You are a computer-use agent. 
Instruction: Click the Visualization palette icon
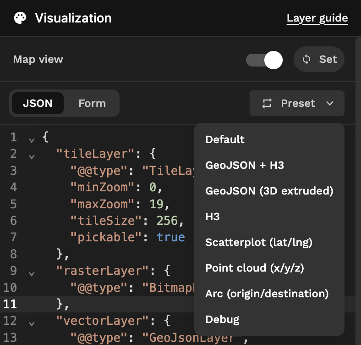(20, 18)
